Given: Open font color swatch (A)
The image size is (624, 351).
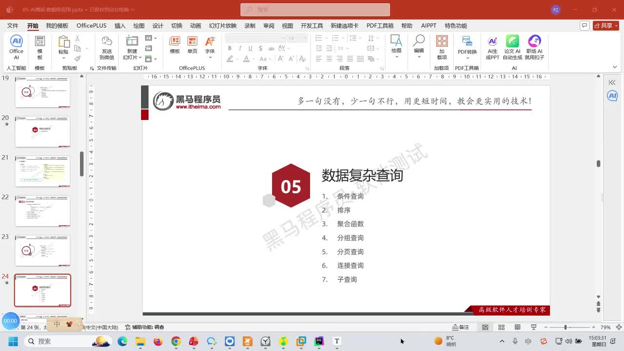Looking at the screenshot, I should click(247, 58).
